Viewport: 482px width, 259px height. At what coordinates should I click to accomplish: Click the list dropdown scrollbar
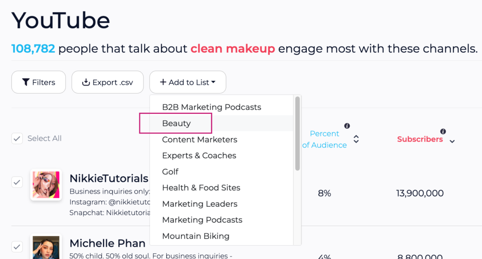click(x=297, y=133)
